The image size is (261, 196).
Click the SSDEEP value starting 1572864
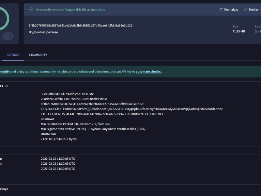pos(131,109)
